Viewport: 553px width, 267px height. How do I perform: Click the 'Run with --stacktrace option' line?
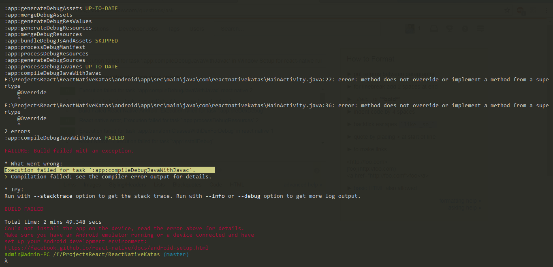click(183, 196)
